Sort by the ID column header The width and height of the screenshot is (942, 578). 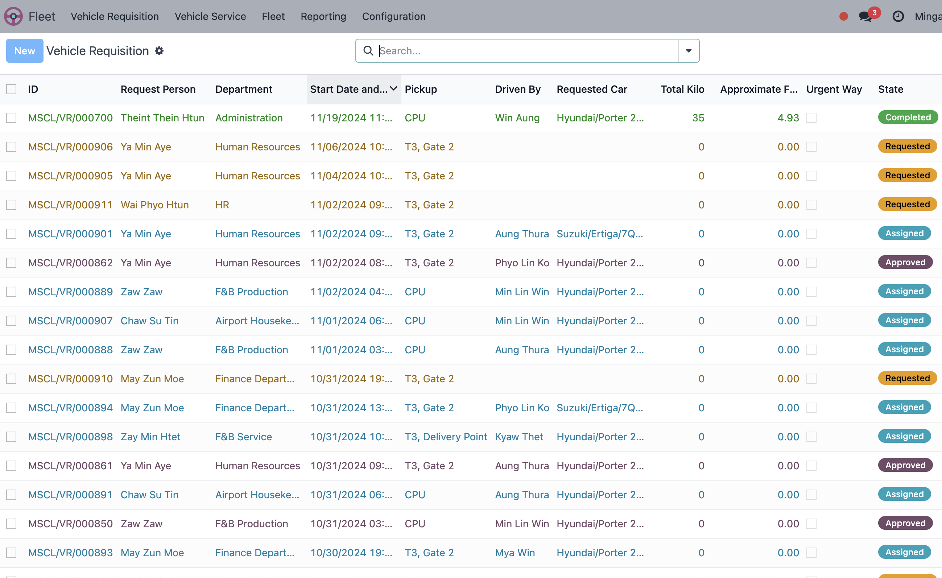coord(33,89)
